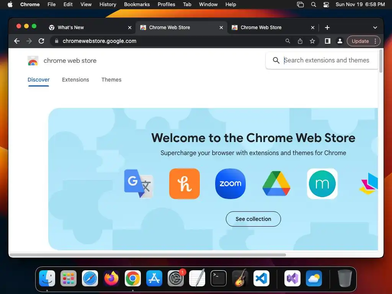Open Visual Studio Code from Dock
The width and height of the screenshot is (392, 294).
pos(261,278)
